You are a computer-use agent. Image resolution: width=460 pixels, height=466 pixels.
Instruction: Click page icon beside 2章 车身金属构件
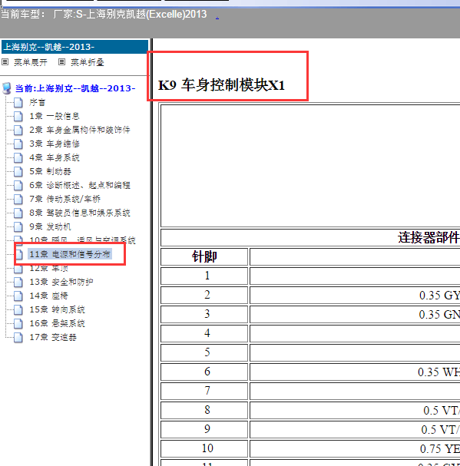[18, 130]
